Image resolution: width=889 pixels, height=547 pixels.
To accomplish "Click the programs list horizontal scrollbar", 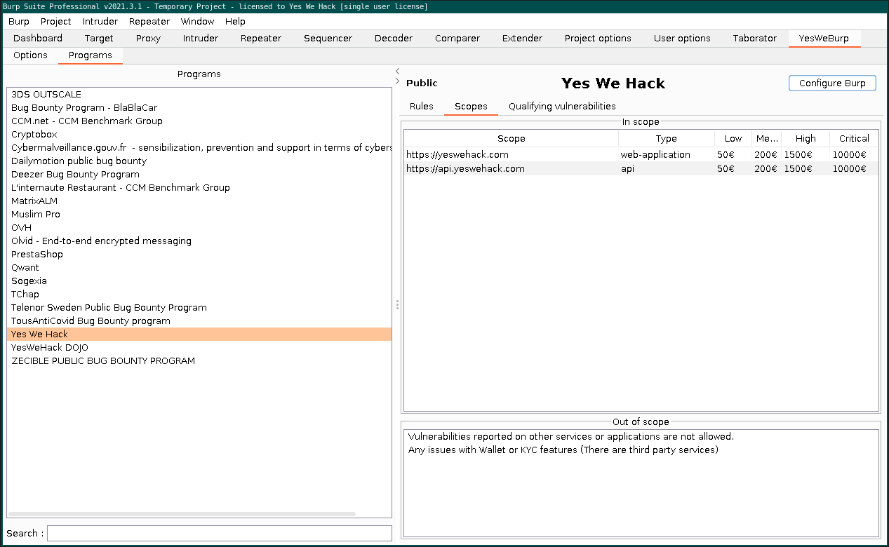I will click(x=182, y=514).
